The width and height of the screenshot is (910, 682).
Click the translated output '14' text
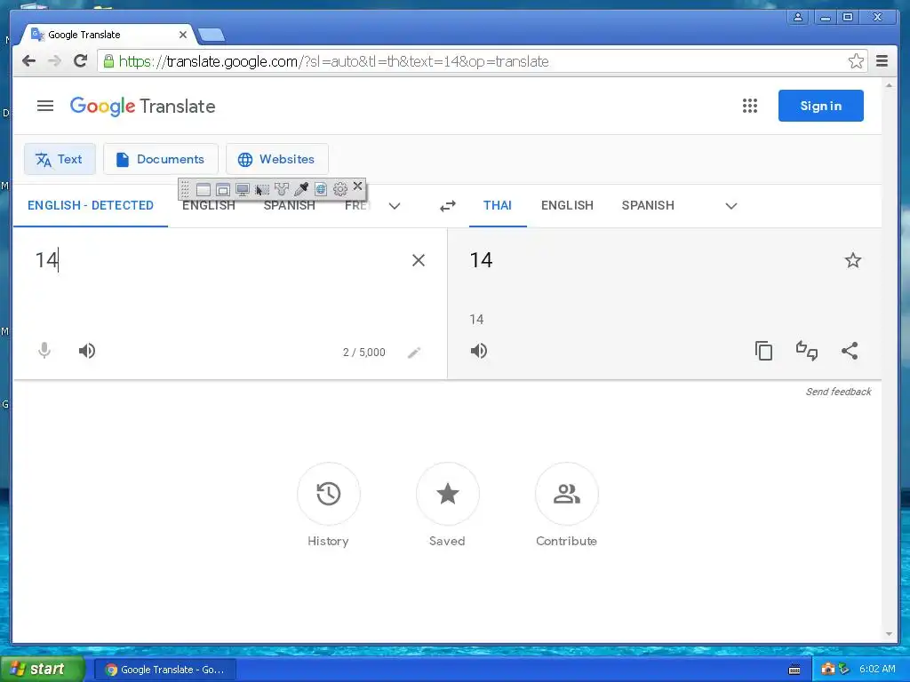click(x=481, y=260)
